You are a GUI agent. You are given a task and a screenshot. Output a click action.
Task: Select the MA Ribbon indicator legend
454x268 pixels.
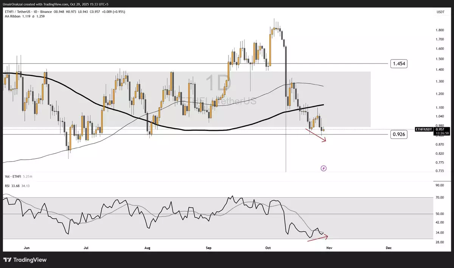point(12,16)
